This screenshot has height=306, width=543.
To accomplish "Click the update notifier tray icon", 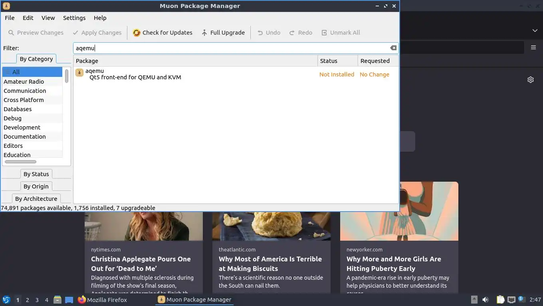I will 521,299.
